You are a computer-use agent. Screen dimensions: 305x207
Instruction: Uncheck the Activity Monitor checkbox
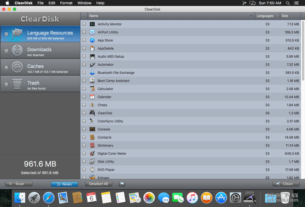coord(84,24)
